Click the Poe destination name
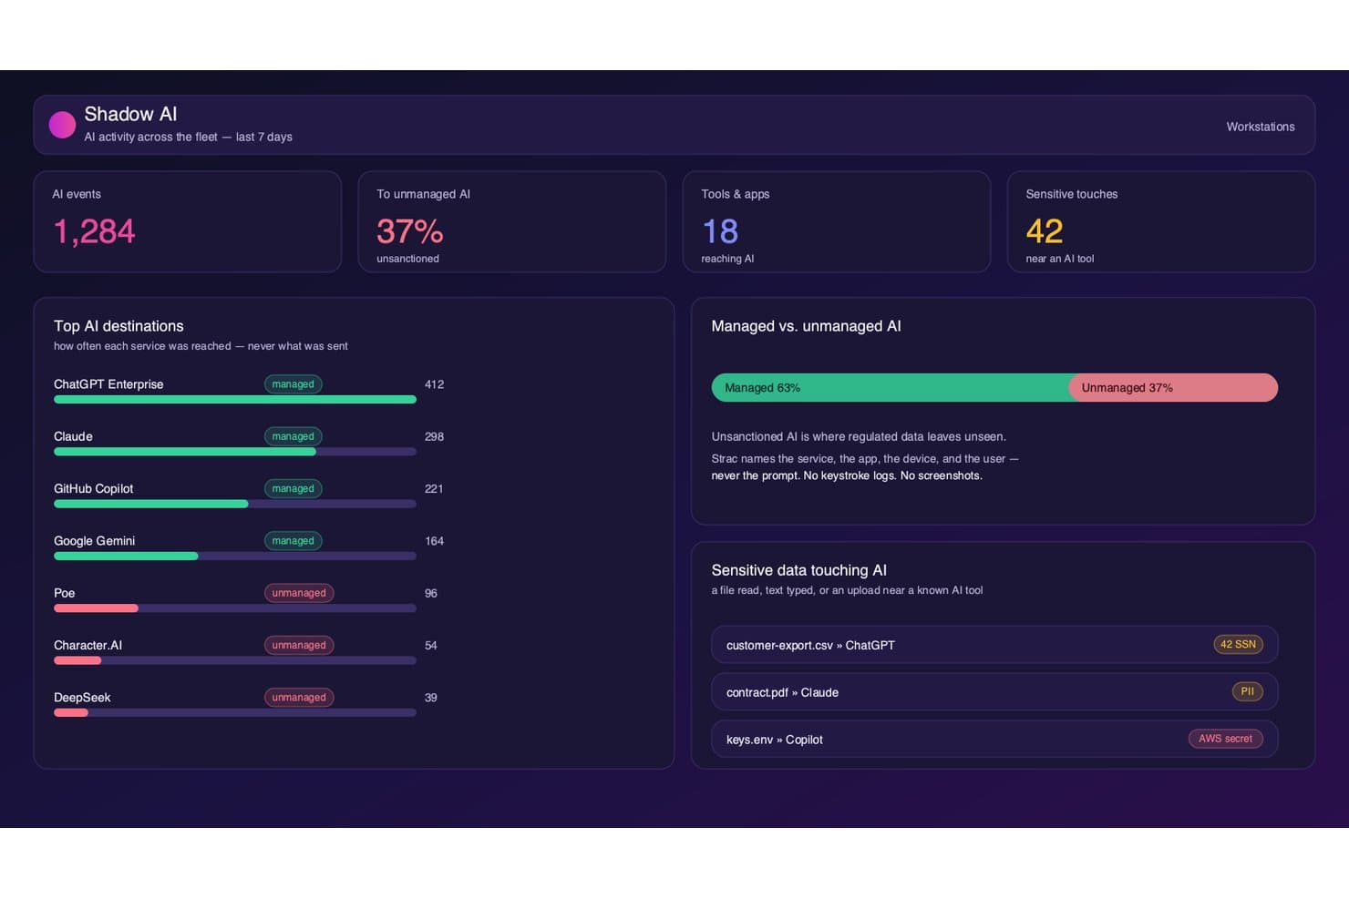Viewport: 1349px width, 899px height. point(64,593)
